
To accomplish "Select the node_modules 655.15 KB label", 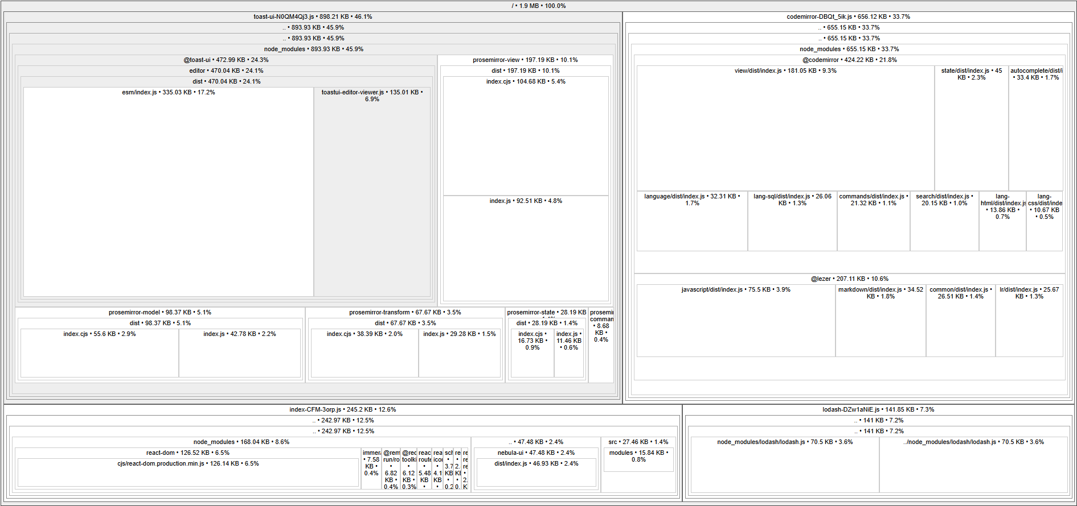I will (x=849, y=49).
